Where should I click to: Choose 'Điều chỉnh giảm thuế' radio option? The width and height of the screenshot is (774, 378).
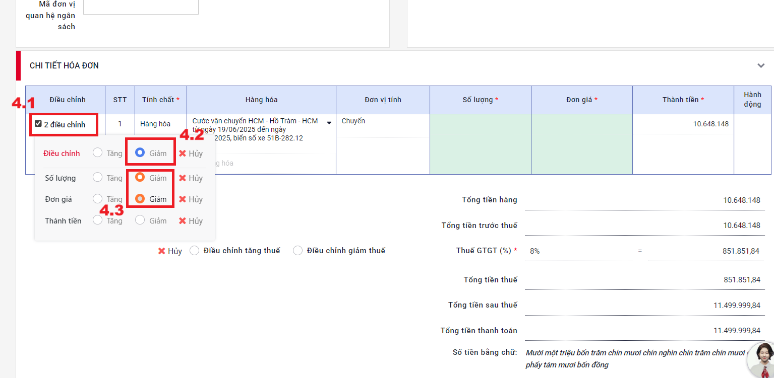(x=298, y=251)
